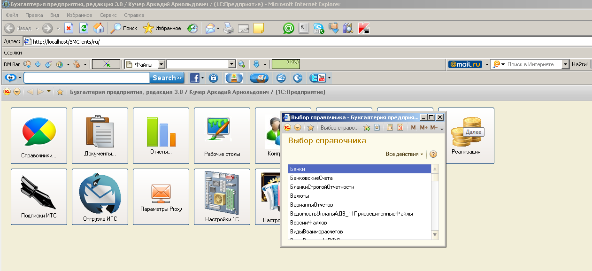Viewport: 592px width, 271px height.
Task: Click the IE Refresh button
Action: [x=84, y=28]
